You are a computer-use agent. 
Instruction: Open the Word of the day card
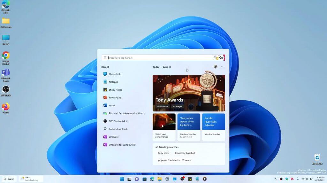213,127
